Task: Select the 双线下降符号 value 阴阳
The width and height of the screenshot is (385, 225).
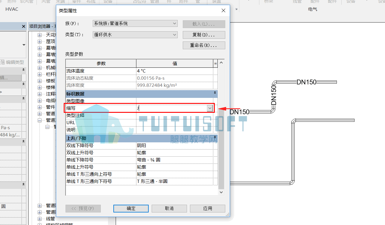Action: 175,146
